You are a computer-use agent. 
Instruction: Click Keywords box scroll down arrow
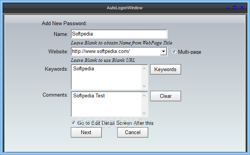pyautogui.click(x=144, y=86)
